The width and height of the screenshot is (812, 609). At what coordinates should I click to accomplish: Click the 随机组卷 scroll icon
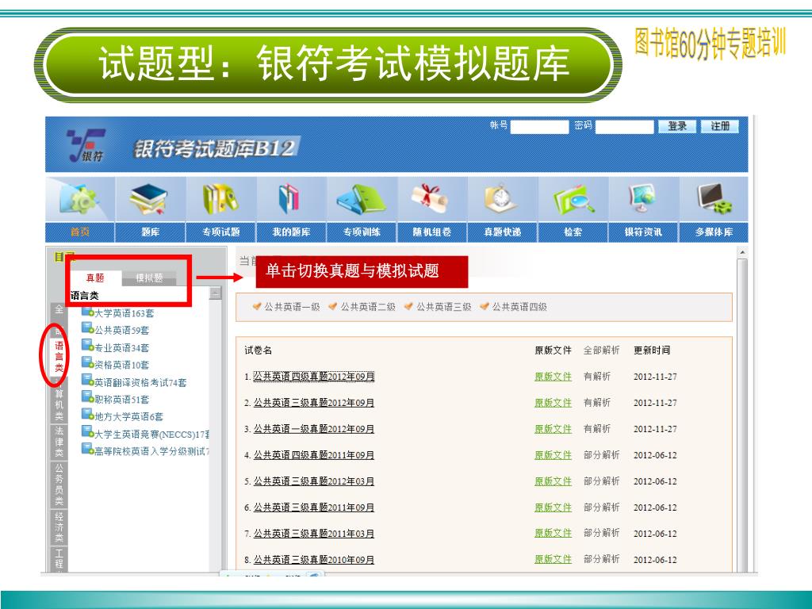[431, 200]
